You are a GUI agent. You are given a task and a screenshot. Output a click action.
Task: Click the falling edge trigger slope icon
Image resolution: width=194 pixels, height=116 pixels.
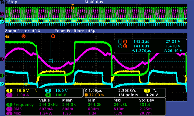coord(155,91)
